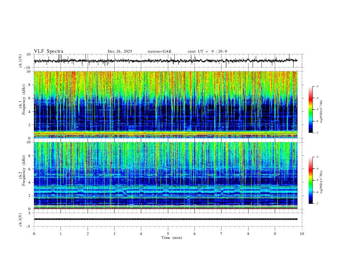
Task: Click the "-3" tick on ch.1 colorbar
Action: click(x=316, y=86)
